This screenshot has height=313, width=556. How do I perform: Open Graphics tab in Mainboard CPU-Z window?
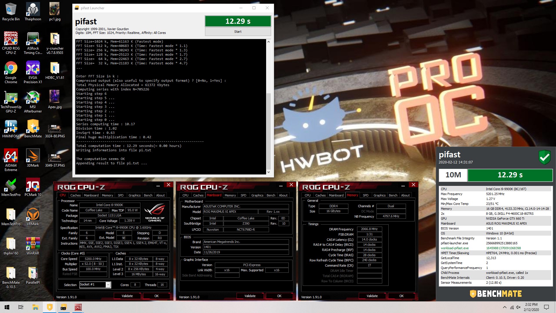[257, 195]
